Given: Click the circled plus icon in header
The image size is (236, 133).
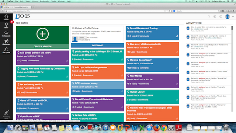Looking at the screenshot, I should (x=215, y=16).
